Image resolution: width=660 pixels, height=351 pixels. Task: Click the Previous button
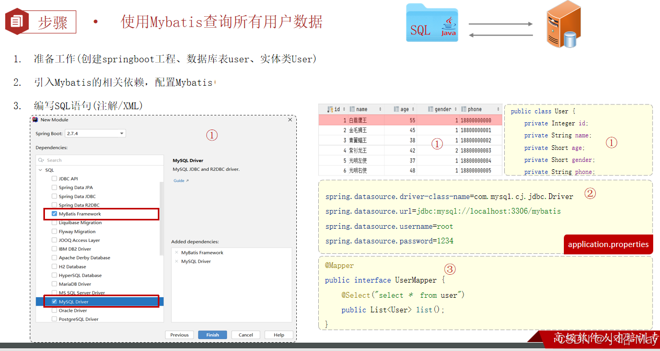(x=179, y=335)
